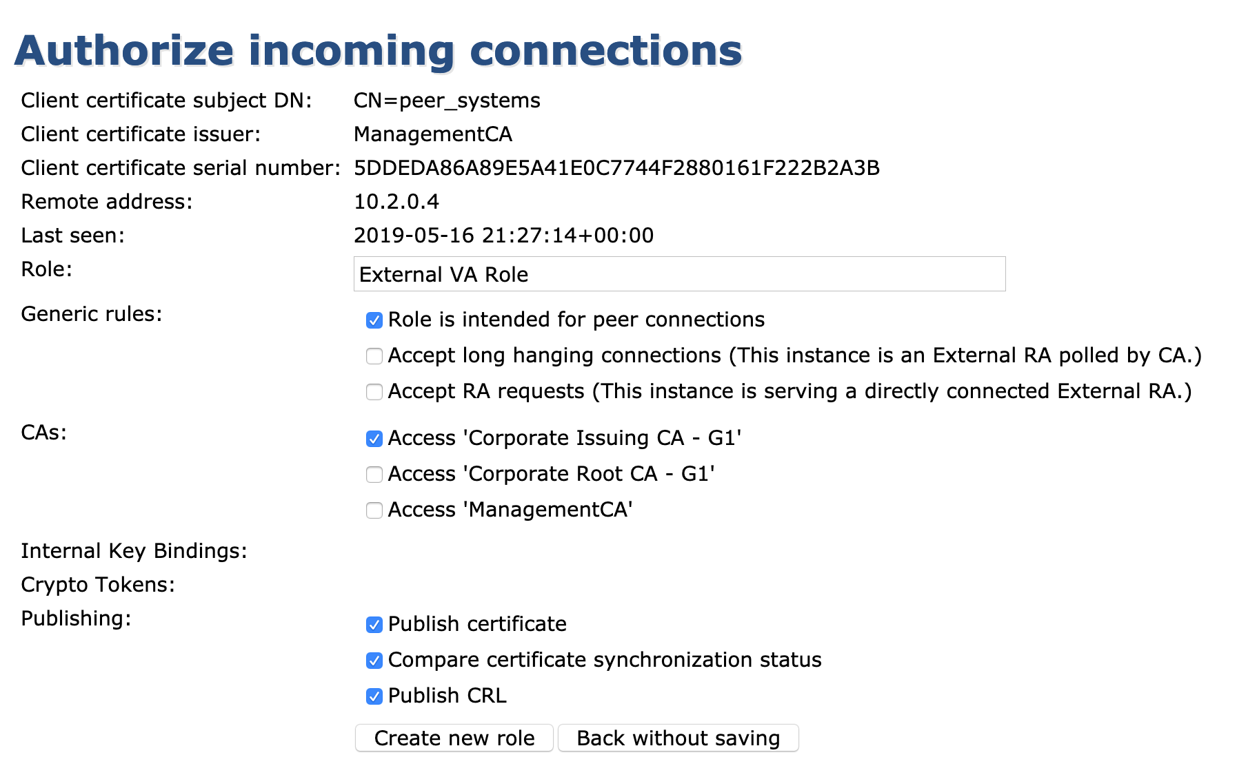Click the remote address 10.2.0.4 text
Screen dimensions: 1237x777
coord(396,202)
